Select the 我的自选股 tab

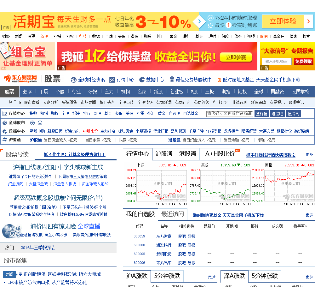pos(140,214)
